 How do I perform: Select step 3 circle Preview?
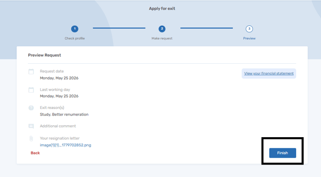coord(249,29)
